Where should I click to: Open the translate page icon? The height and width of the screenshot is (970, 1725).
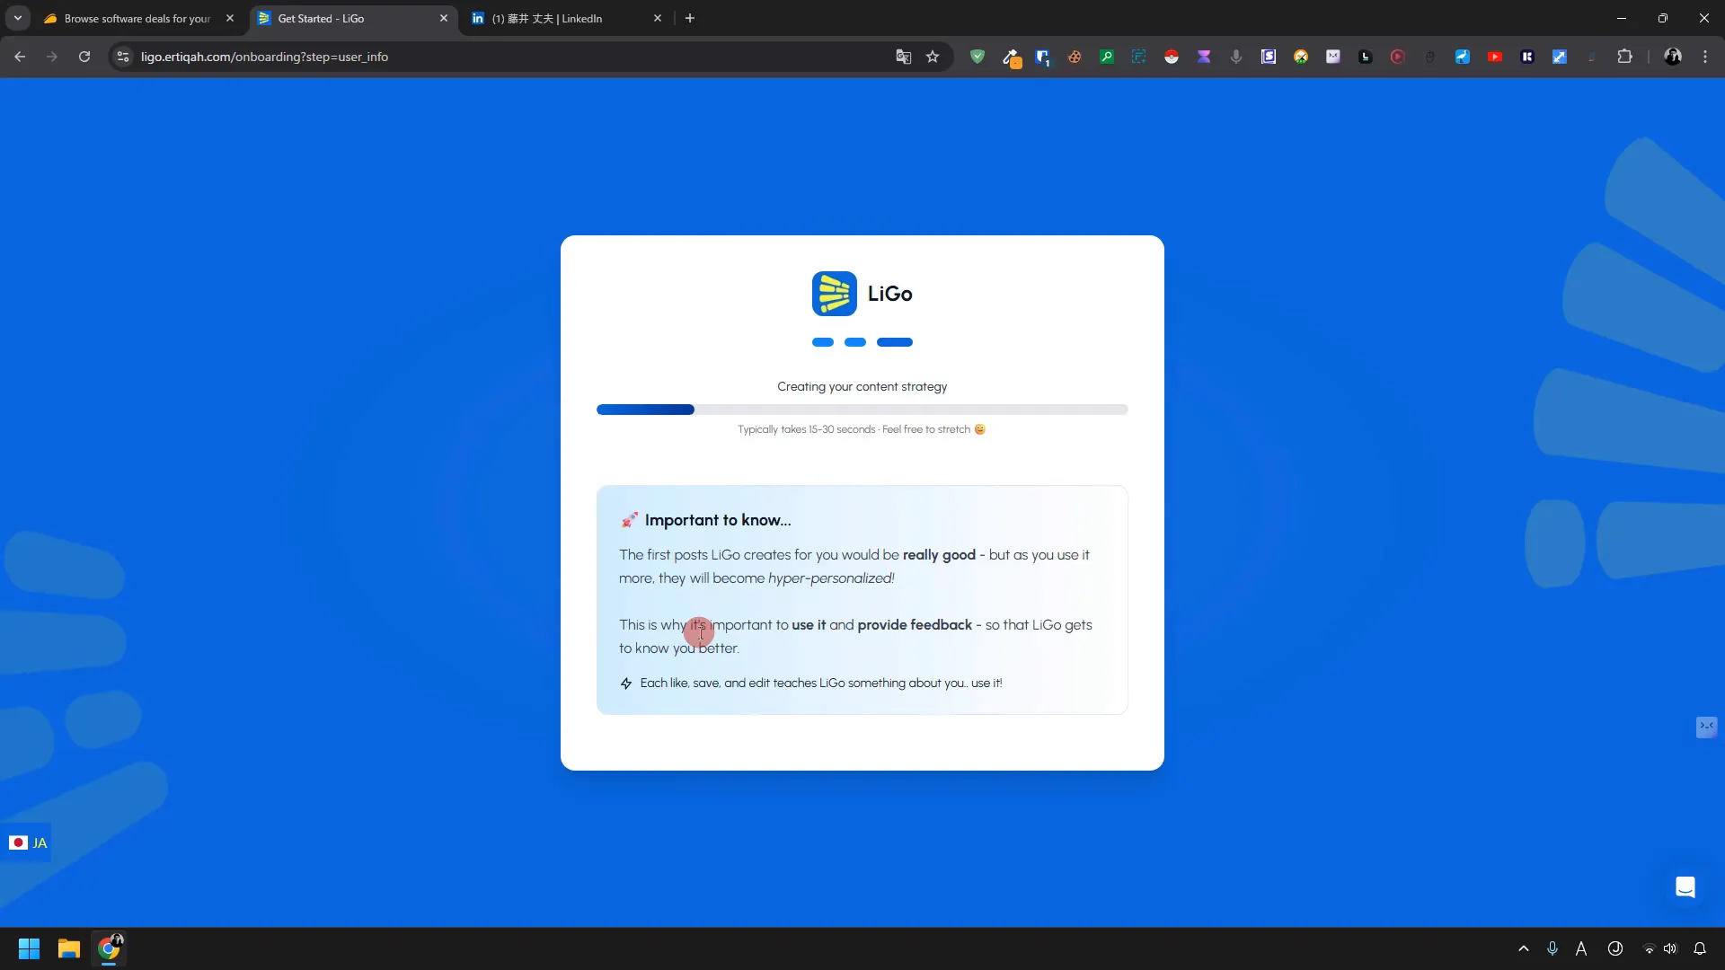tap(904, 57)
